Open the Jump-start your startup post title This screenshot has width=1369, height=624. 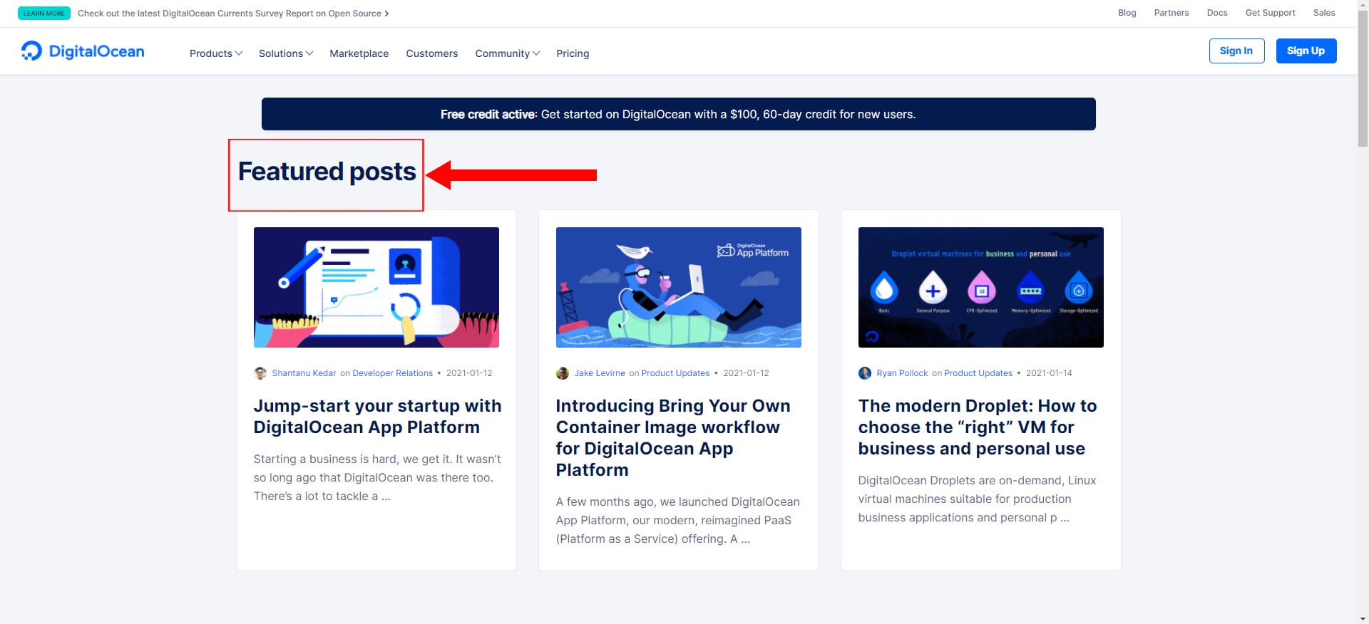(377, 417)
